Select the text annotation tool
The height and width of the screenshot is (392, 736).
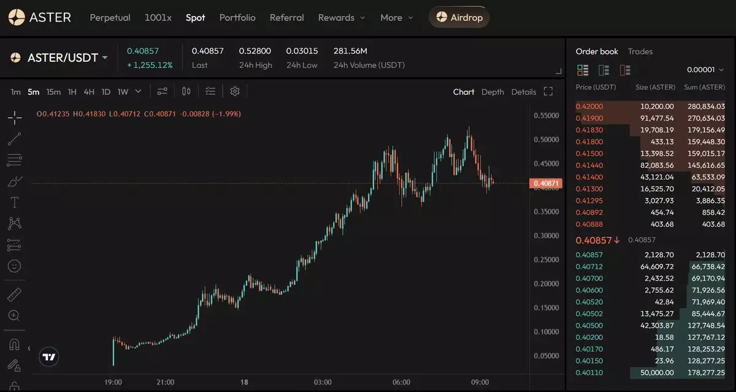(15, 203)
